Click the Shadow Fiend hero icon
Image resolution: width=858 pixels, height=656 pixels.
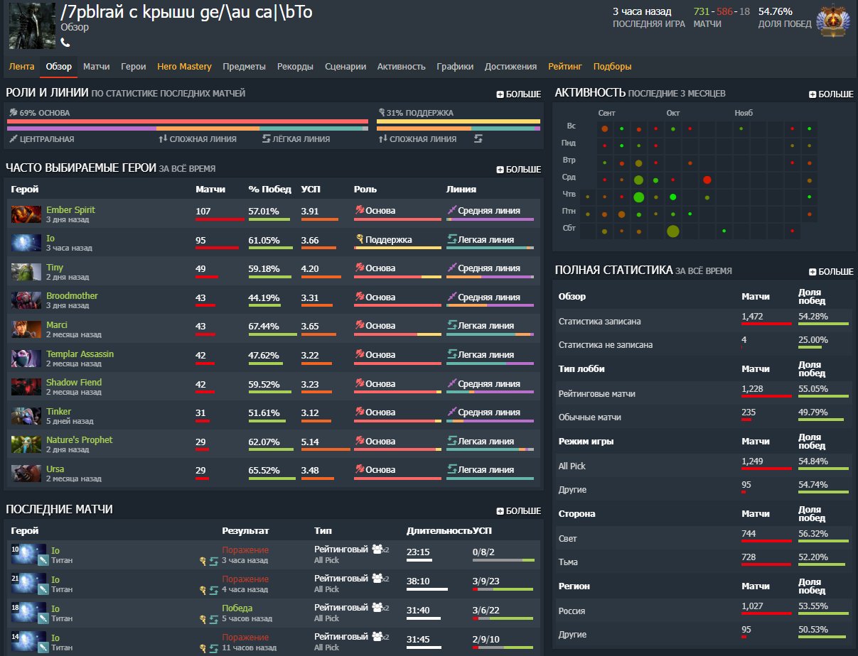tap(26, 387)
